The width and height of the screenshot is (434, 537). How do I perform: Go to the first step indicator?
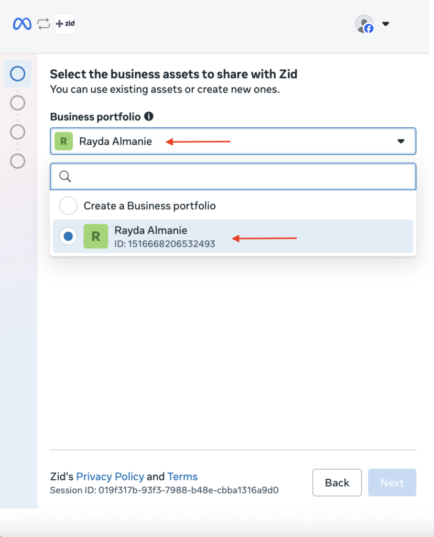(x=17, y=73)
